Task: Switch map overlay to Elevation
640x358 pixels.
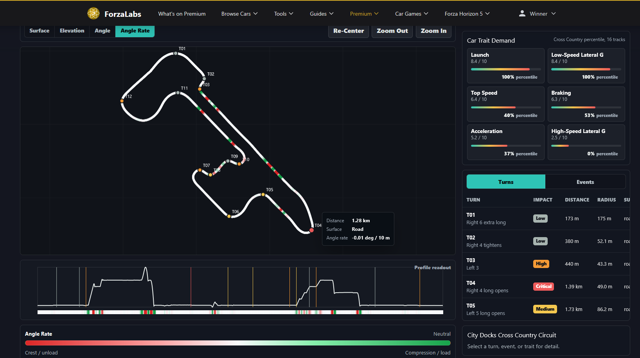Action: [x=72, y=31]
